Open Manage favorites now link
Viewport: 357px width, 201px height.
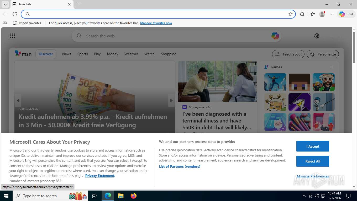click(x=156, y=23)
